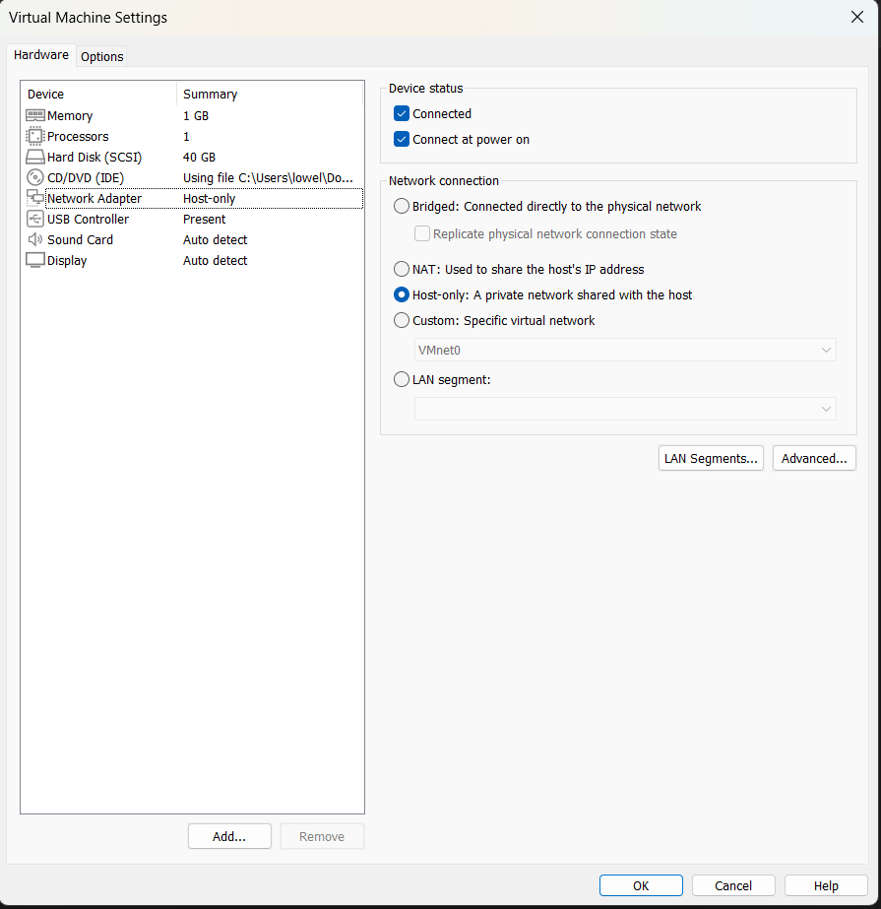Open the LAN Segments dialog

click(711, 458)
